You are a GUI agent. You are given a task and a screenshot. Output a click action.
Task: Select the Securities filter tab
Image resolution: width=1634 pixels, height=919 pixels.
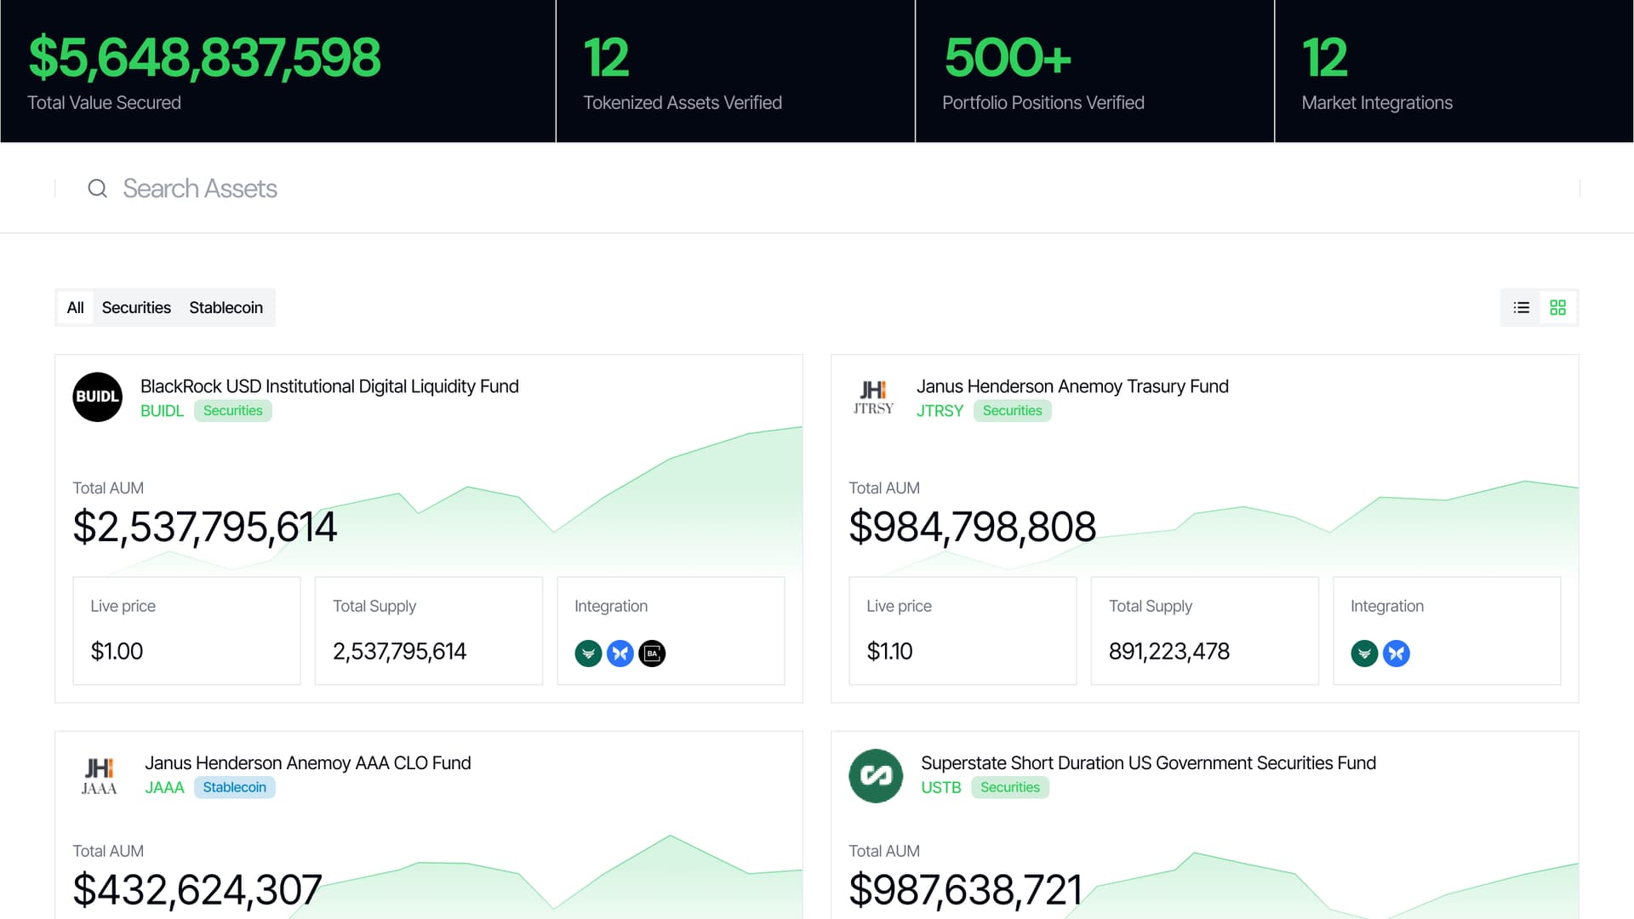(x=136, y=307)
